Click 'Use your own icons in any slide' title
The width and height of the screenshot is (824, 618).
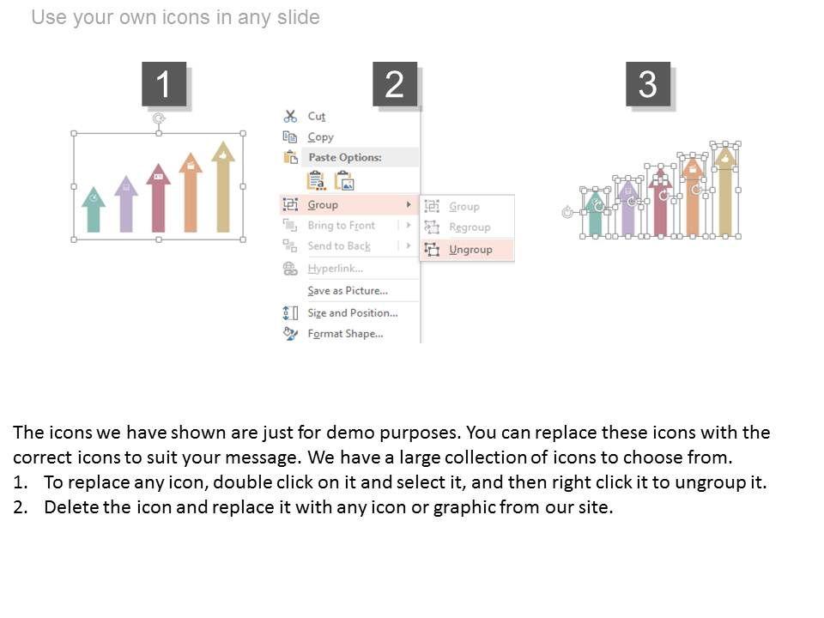[x=175, y=17]
